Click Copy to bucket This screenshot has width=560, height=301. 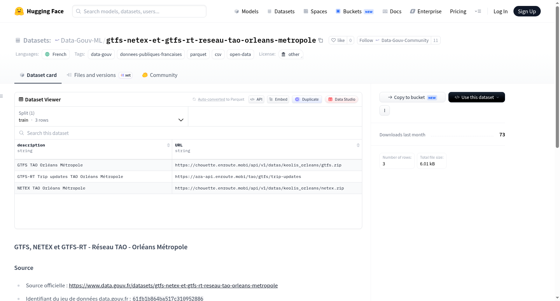point(412,97)
